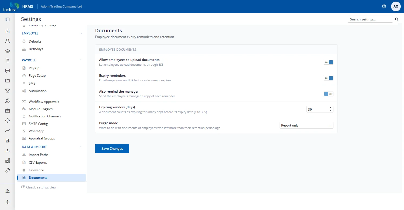Open Page Setup settings
This screenshot has width=404, height=210.
37,76
